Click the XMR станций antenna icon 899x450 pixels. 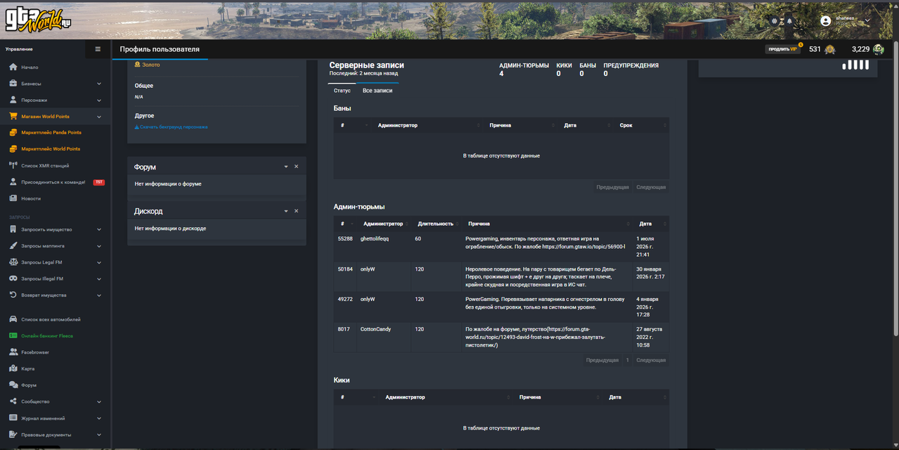(13, 165)
